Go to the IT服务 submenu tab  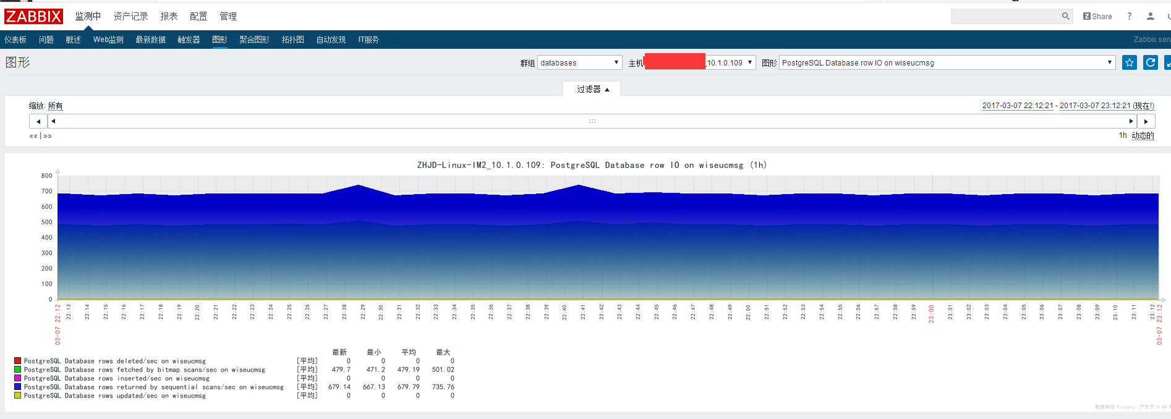coord(368,40)
